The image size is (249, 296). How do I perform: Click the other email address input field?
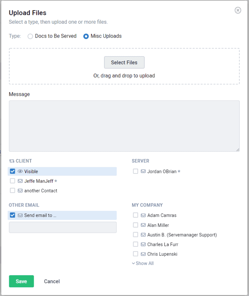click(62, 227)
